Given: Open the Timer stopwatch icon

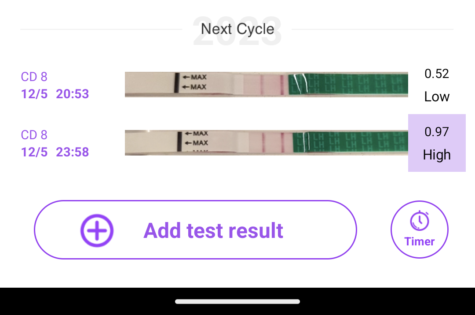Looking at the screenshot, I should pos(419,221).
